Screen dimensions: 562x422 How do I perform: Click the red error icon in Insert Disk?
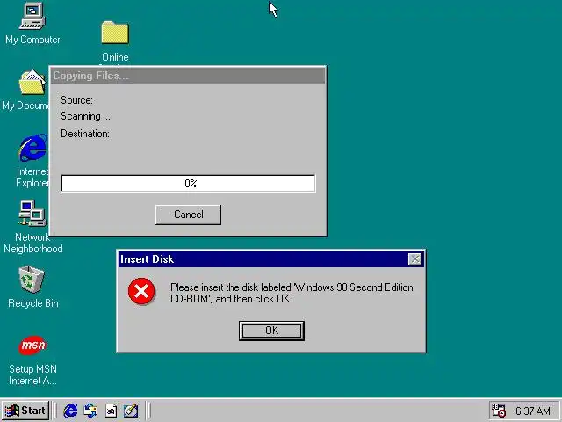coord(141,291)
